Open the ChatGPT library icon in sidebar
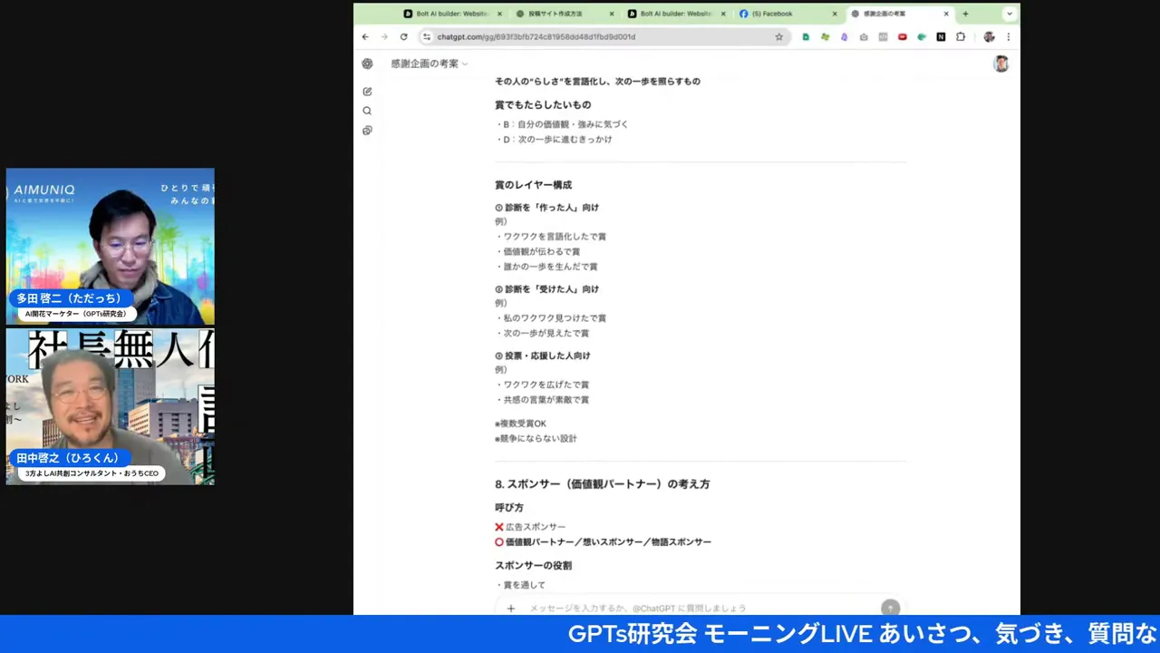Image resolution: width=1160 pixels, height=653 pixels. point(367,130)
